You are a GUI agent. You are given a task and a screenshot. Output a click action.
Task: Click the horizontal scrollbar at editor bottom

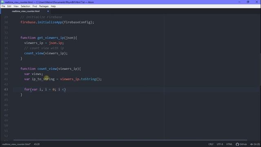[130, 140]
